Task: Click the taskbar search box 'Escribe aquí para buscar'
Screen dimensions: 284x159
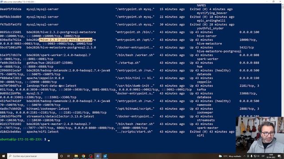Action: tap(32, 156)
